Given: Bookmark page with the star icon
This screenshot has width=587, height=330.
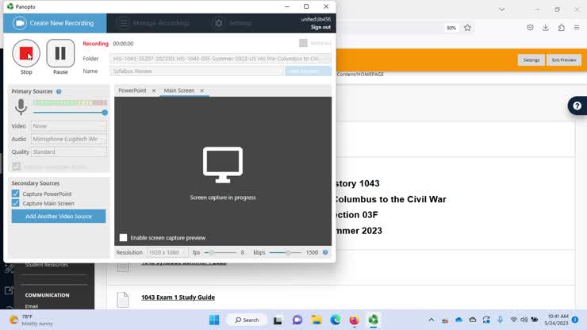Looking at the screenshot, I should pyautogui.click(x=467, y=27).
